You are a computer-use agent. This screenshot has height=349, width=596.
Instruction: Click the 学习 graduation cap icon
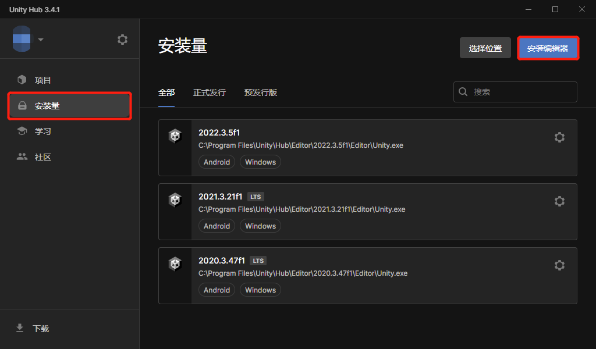tap(22, 131)
